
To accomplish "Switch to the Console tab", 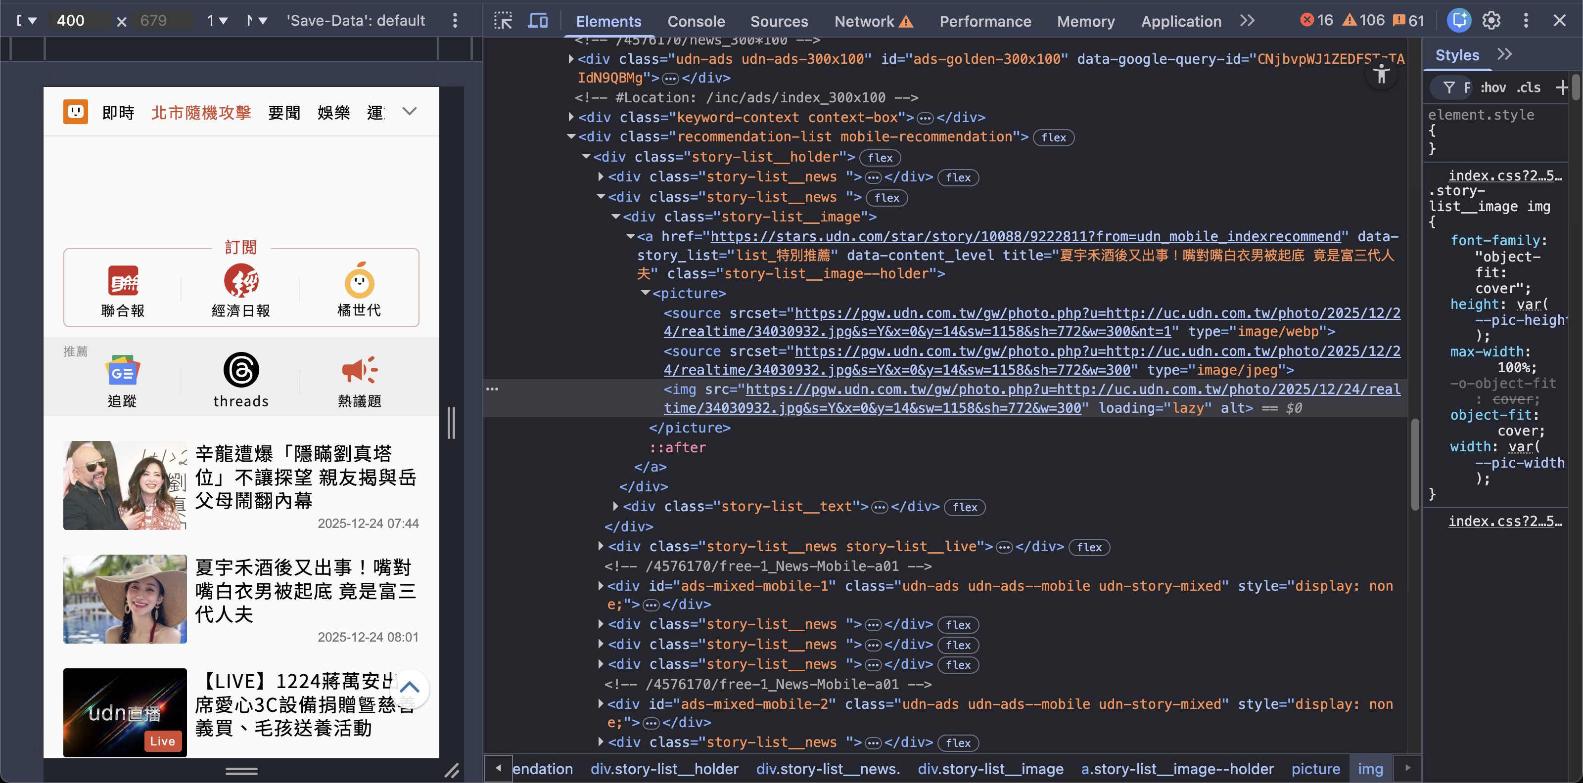I will [696, 21].
